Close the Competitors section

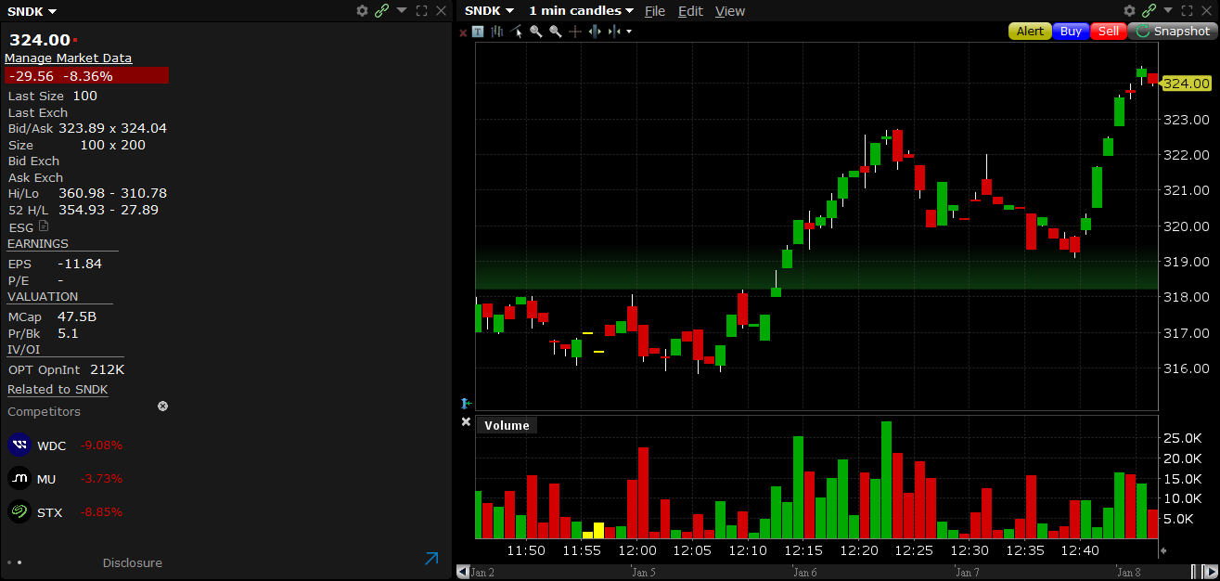coord(162,407)
